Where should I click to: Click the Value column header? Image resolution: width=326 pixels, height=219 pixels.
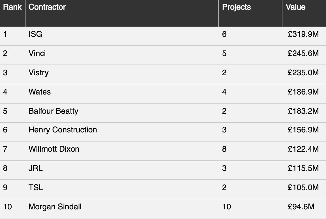tap(295, 7)
